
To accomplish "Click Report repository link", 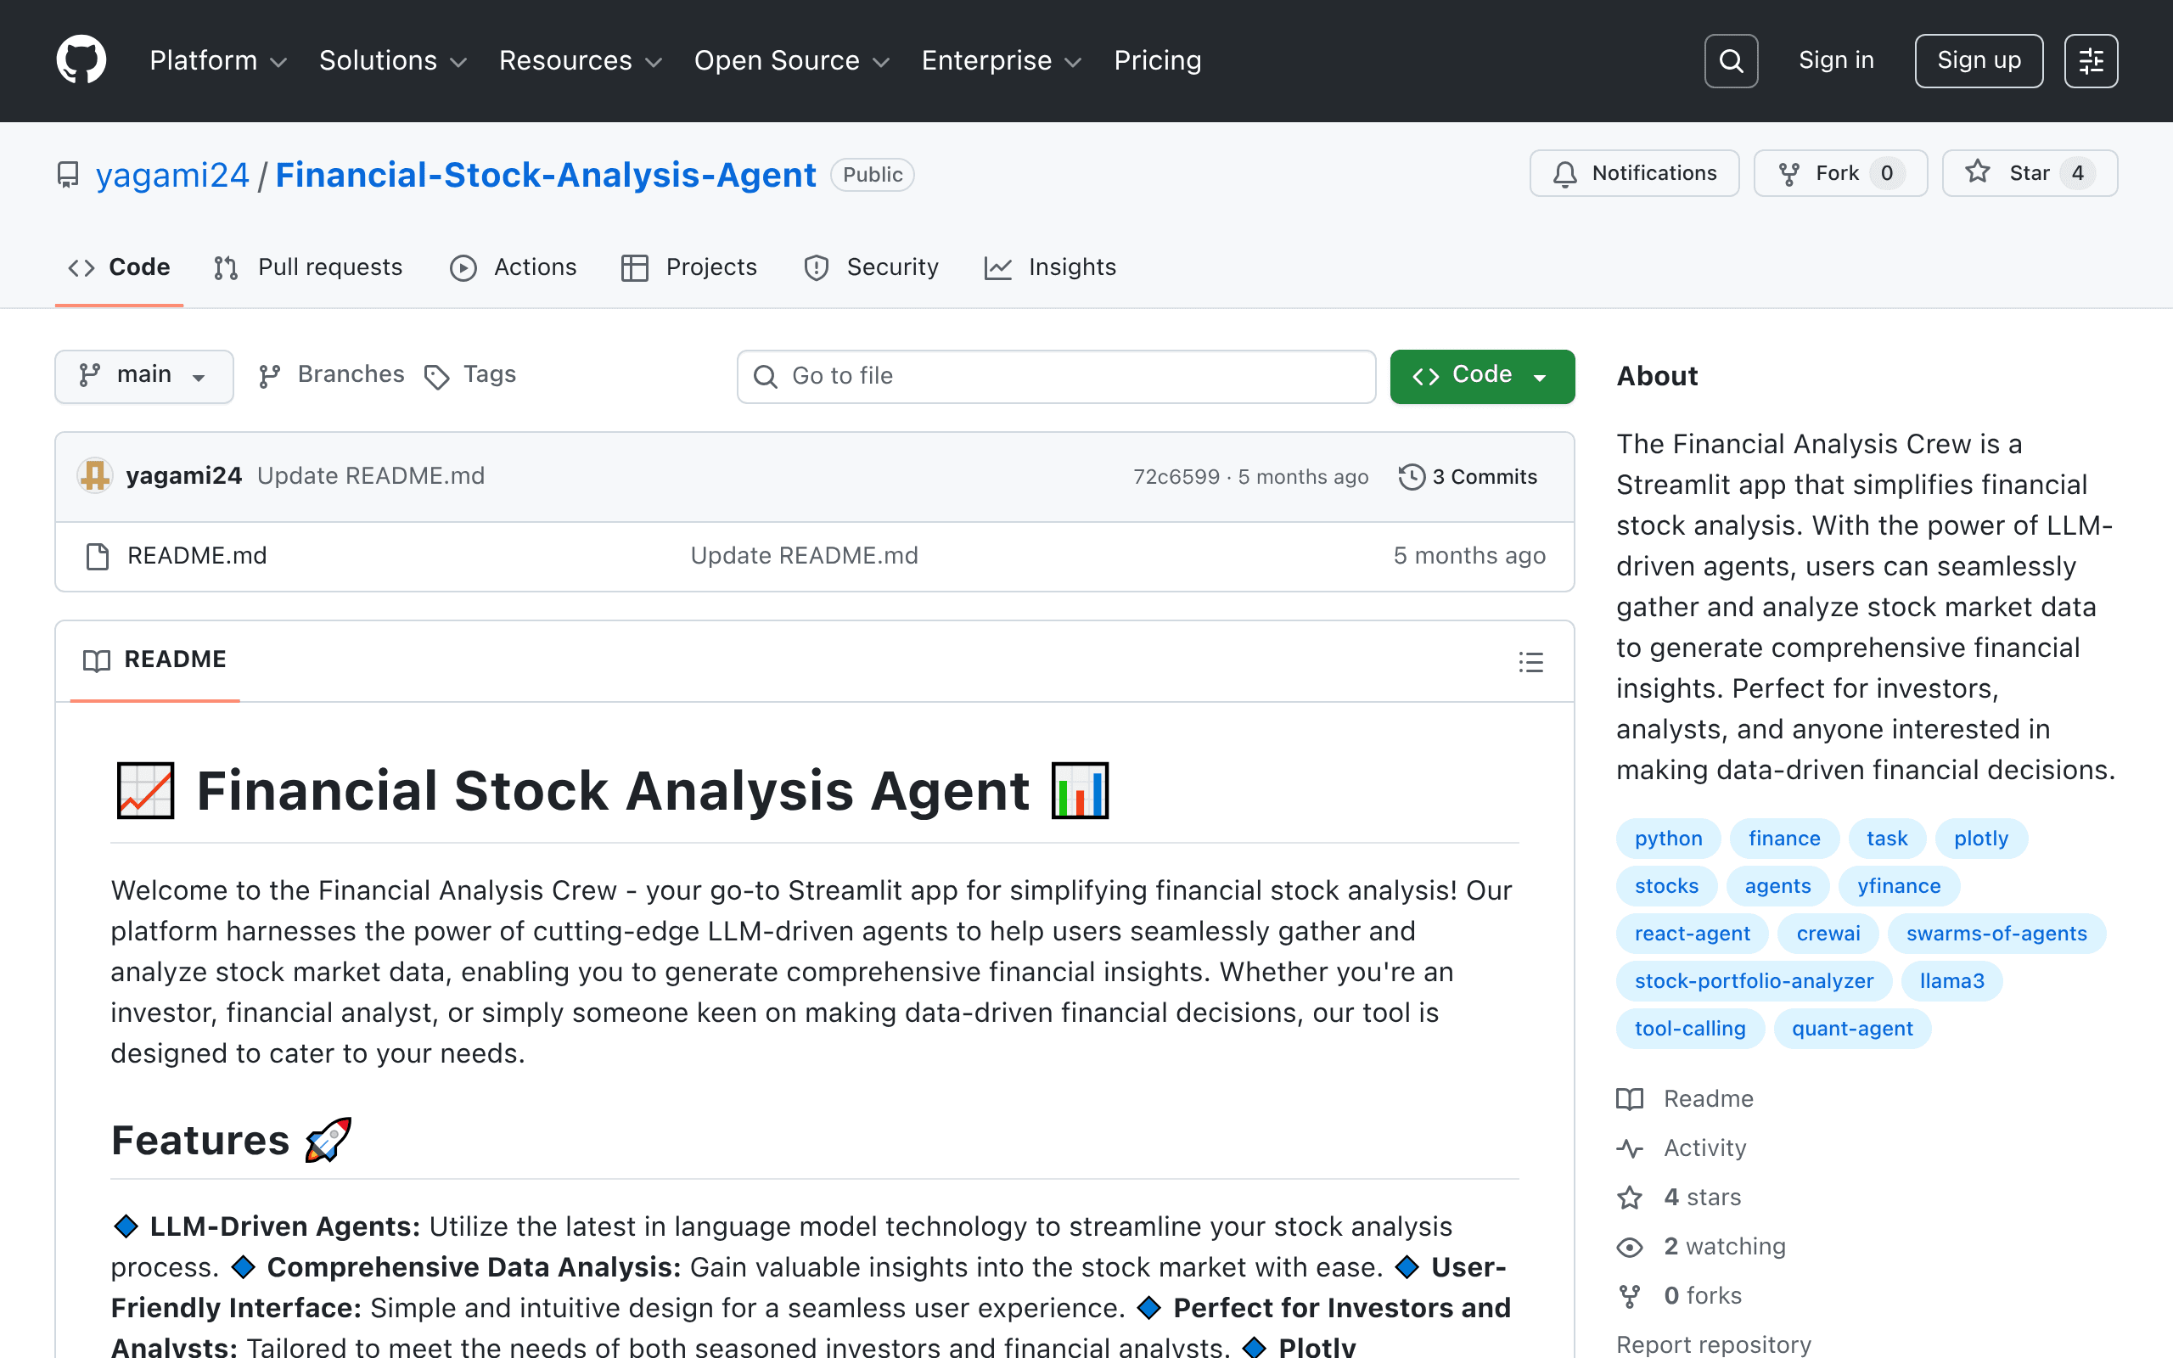I will coord(1713,1344).
